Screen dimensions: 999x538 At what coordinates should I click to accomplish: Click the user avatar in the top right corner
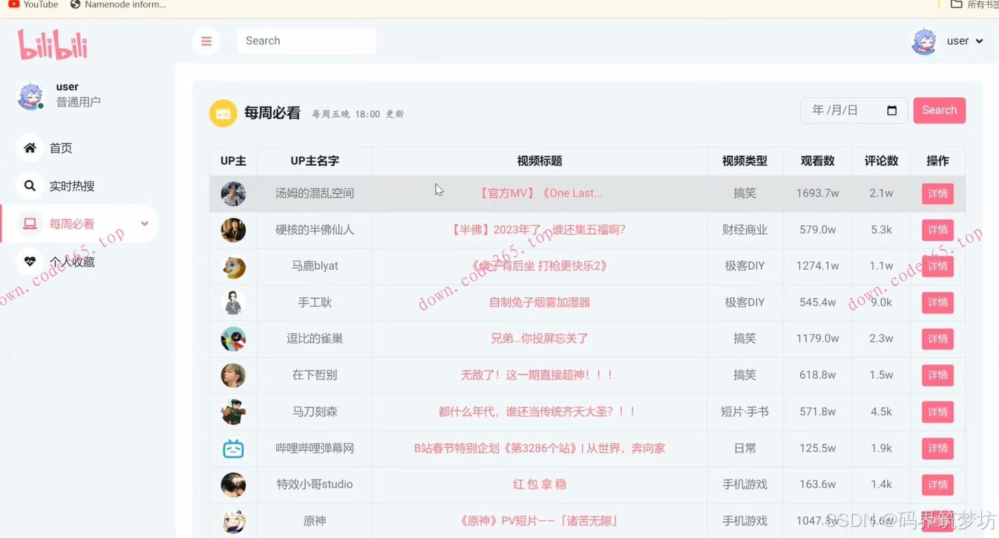924,40
